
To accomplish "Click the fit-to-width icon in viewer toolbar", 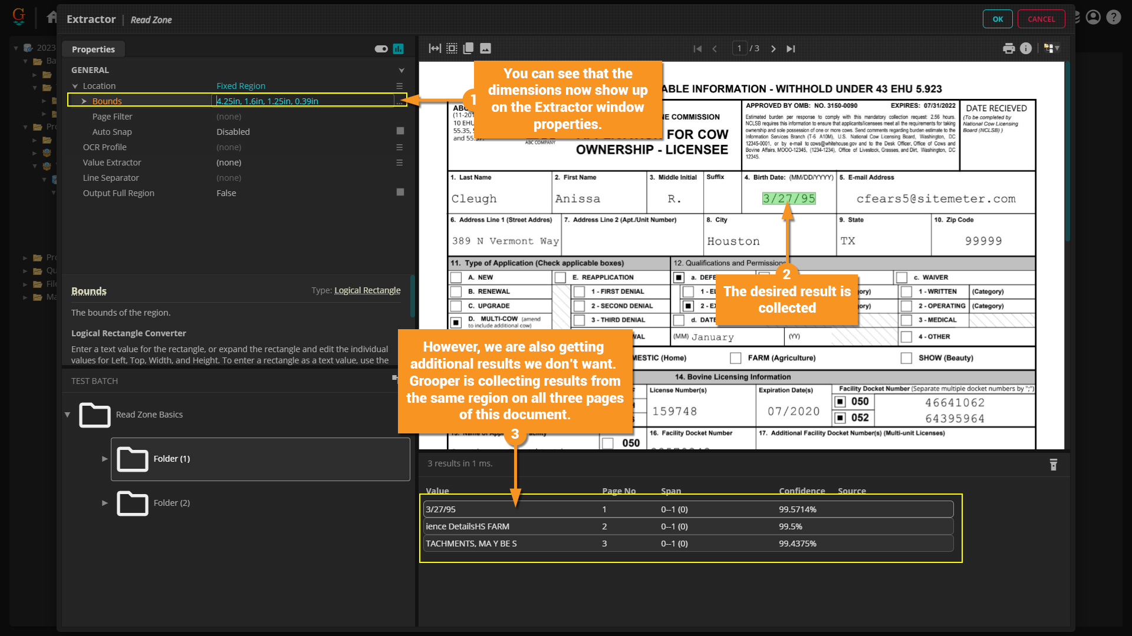I will (x=435, y=48).
